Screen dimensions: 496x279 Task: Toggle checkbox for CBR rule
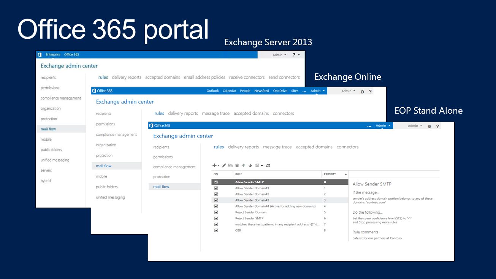pyautogui.click(x=216, y=230)
